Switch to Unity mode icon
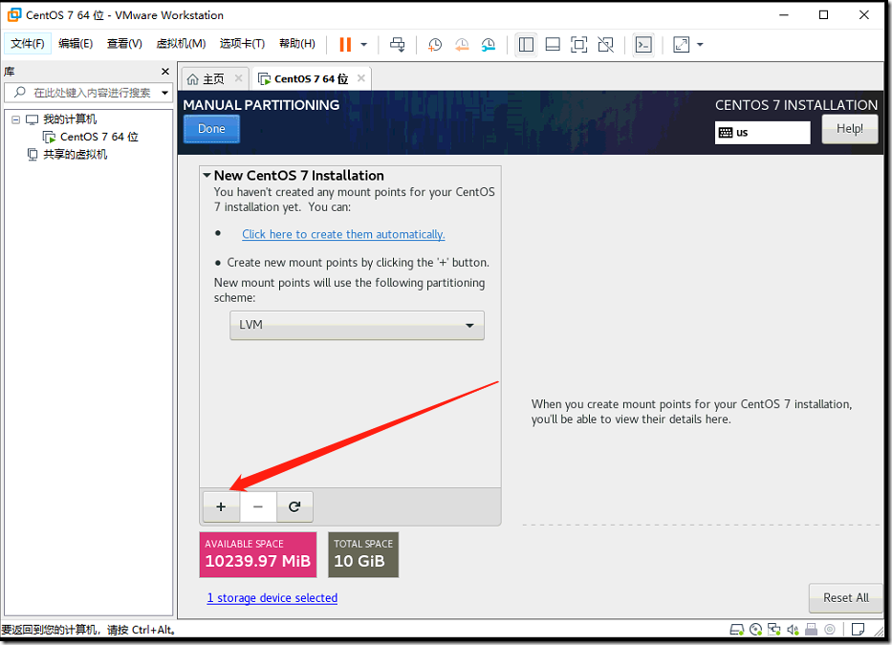Viewport: 892px width, 645px height. click(606, 44)
